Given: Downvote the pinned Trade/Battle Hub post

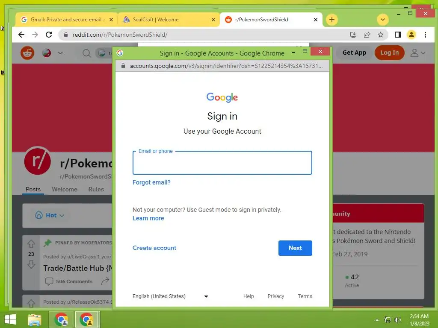Looking at the screenshot, I should [31, 264].
